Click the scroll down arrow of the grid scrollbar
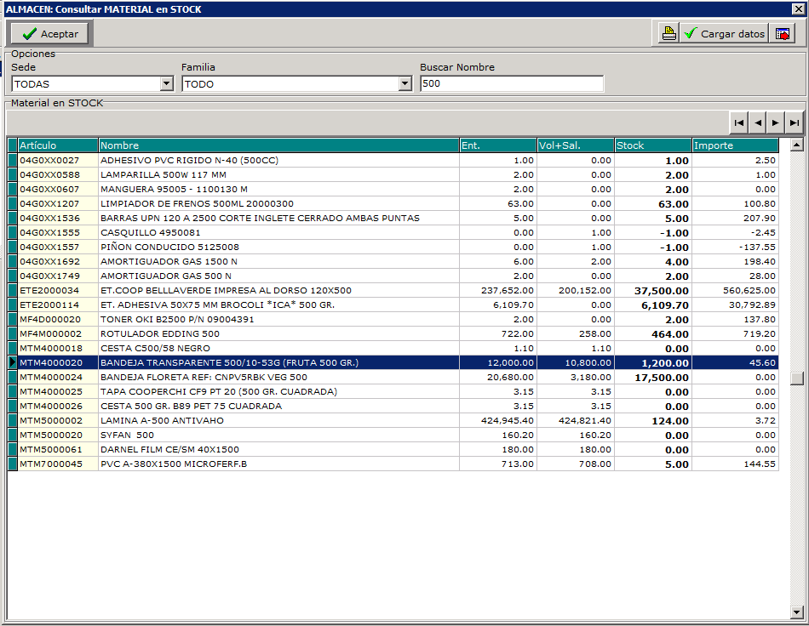Viewport: 809px width, 626px height. click(797, 612)
